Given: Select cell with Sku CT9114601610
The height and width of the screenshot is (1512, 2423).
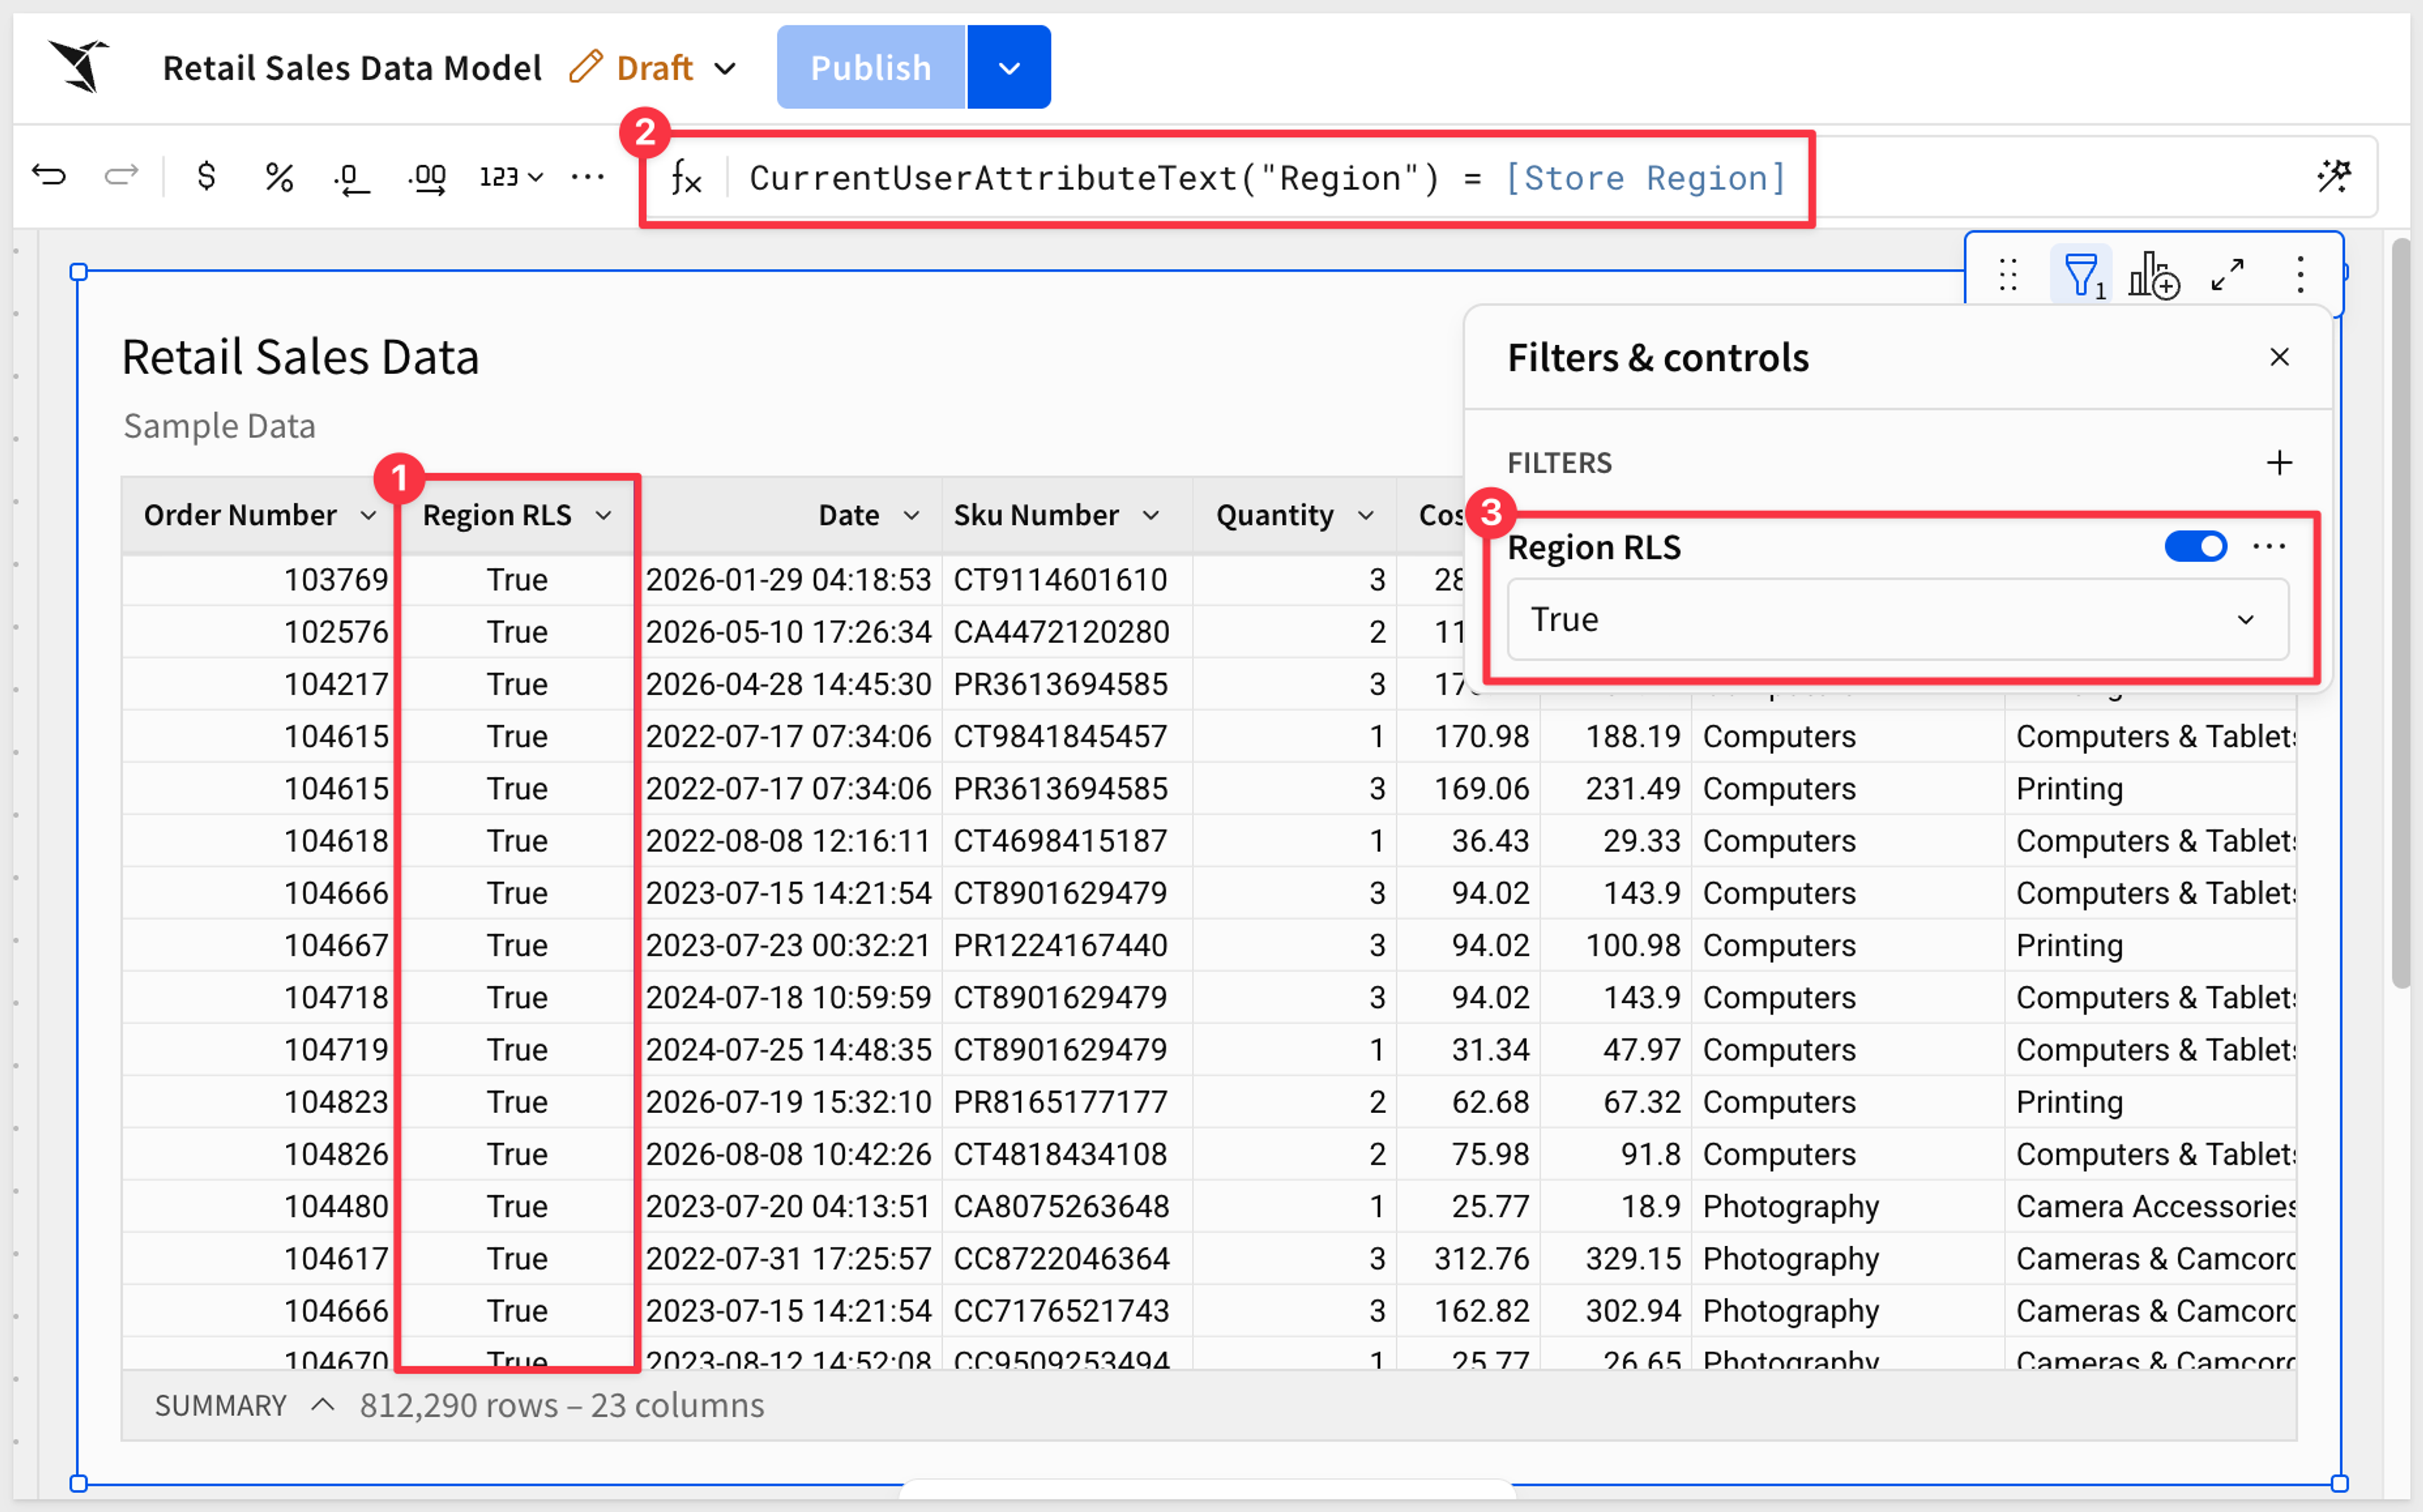Looking at the screenshot, I should (1066, 579).
